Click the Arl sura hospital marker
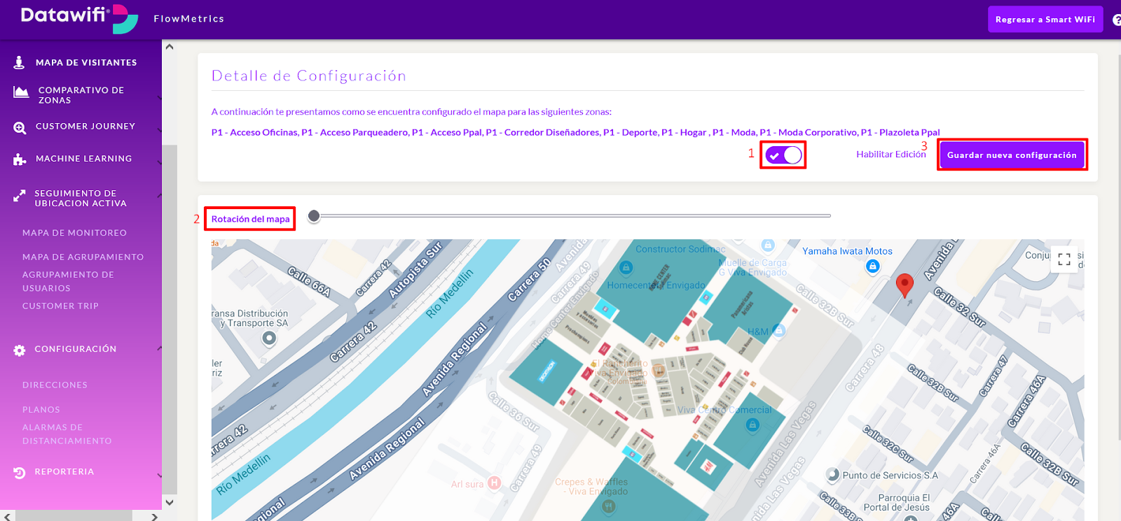The width and height of the screenshot is (1121, 521). coord(494,483)
